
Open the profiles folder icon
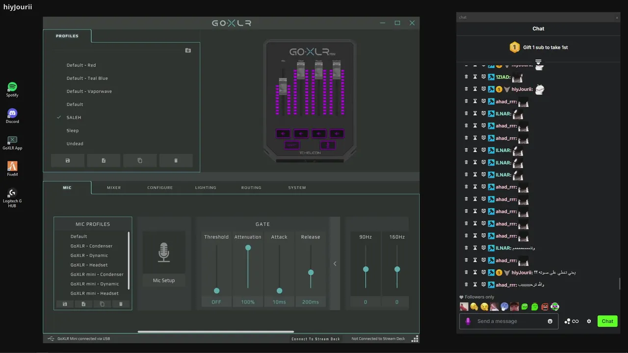coord(188,50)
